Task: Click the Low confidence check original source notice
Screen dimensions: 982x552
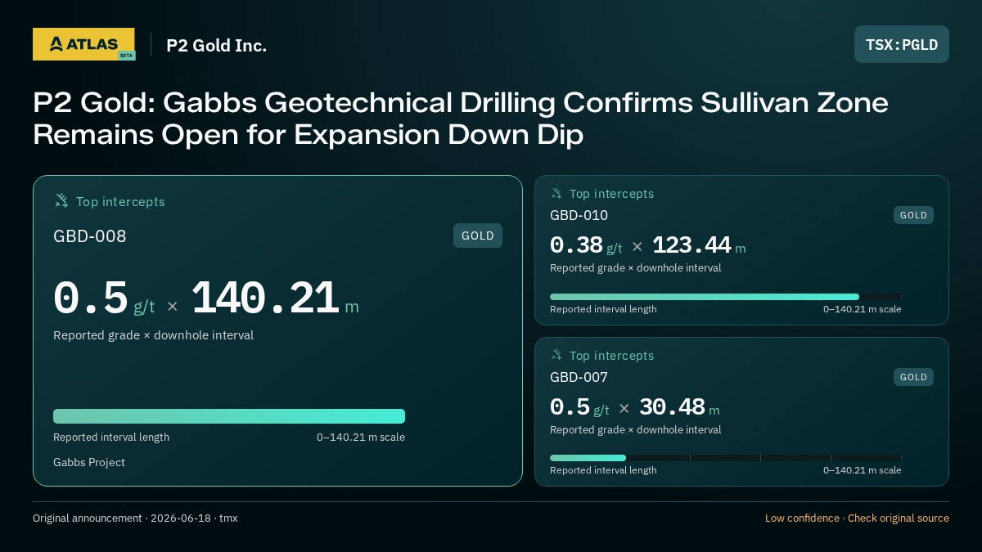Action: coord(857,518)
